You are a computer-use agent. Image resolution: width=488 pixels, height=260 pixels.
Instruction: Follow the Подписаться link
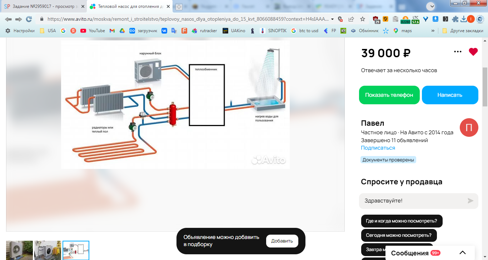pyautogui.click(x=378, y=148)
